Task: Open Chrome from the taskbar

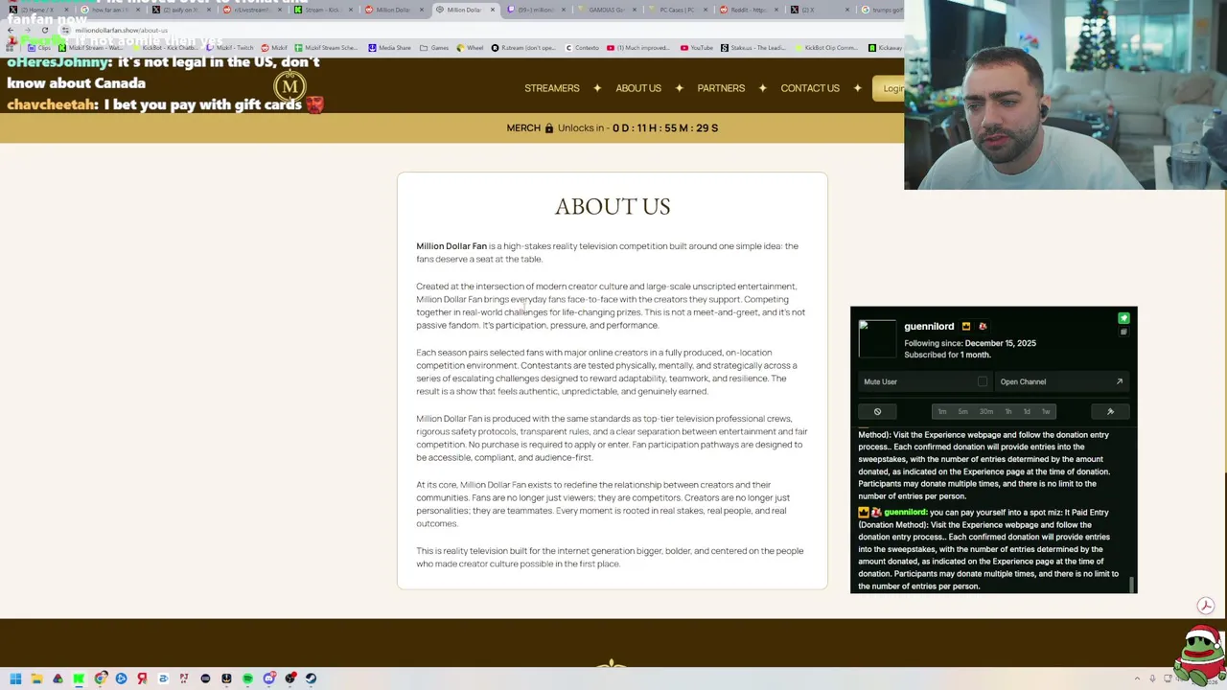Action: (x=101, y=678)
